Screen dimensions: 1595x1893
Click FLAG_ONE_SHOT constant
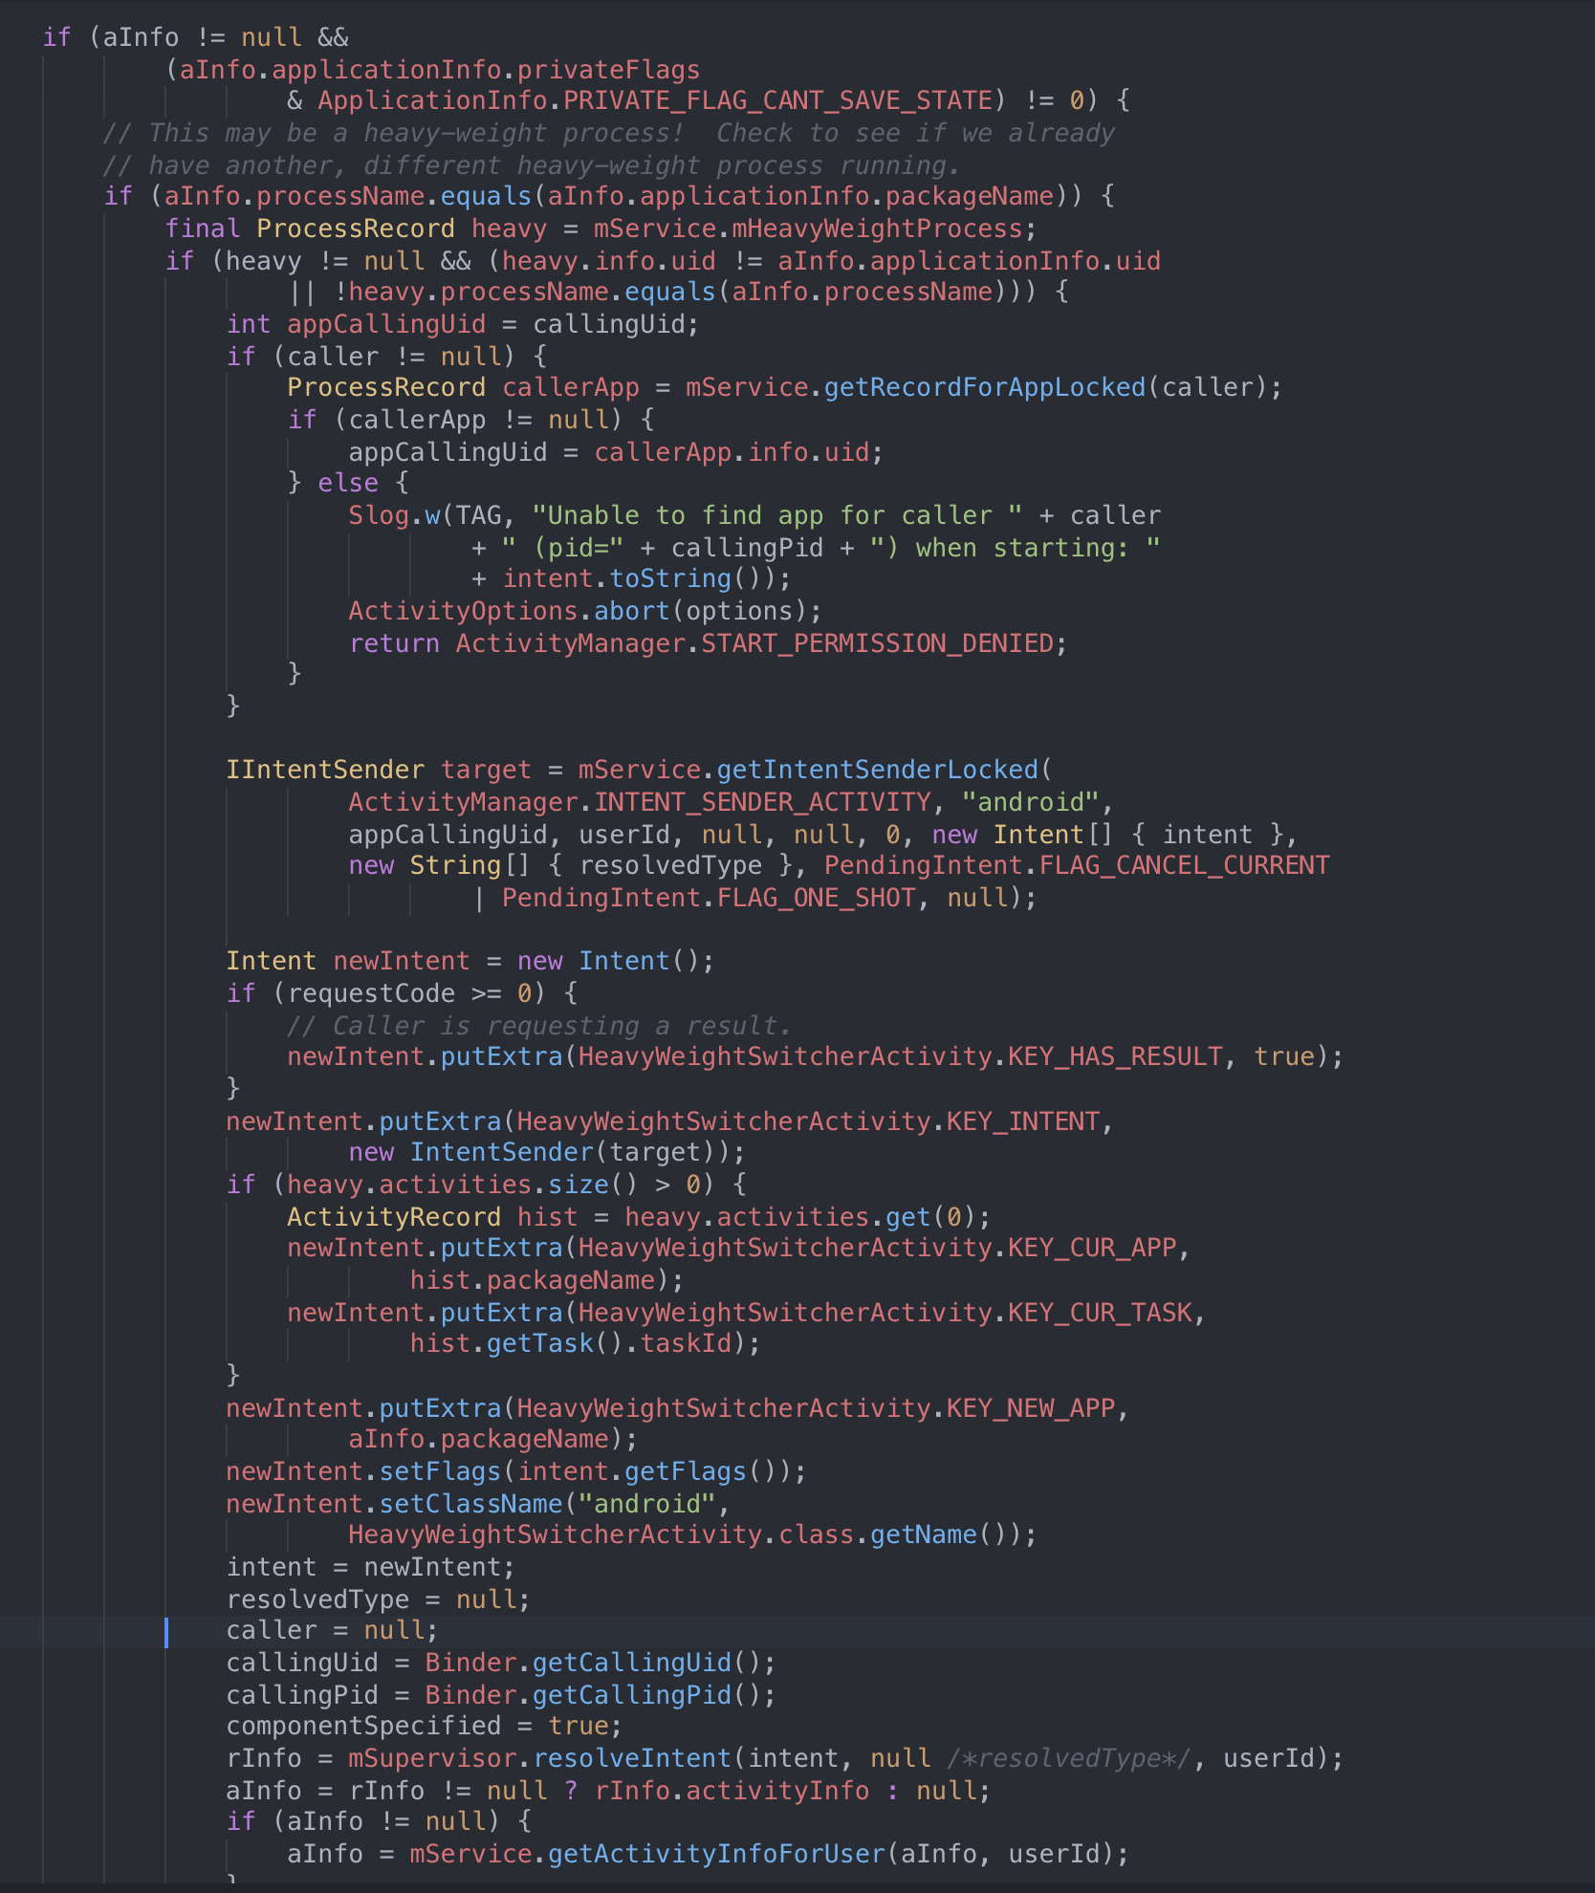816,898
